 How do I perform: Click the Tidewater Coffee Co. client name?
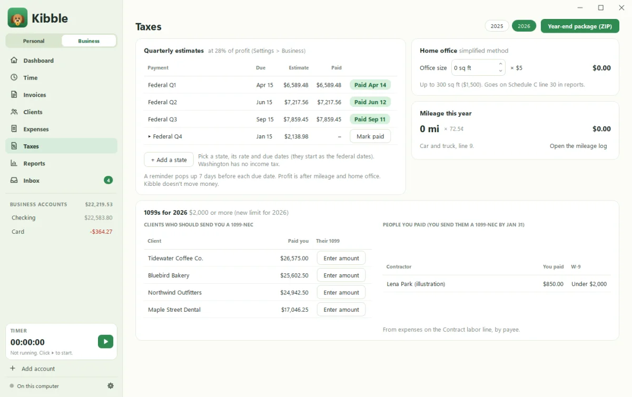(175, 259)
